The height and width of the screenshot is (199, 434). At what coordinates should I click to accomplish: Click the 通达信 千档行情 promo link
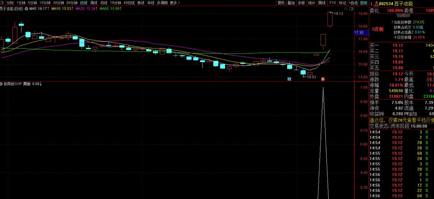tap(402, 120)
